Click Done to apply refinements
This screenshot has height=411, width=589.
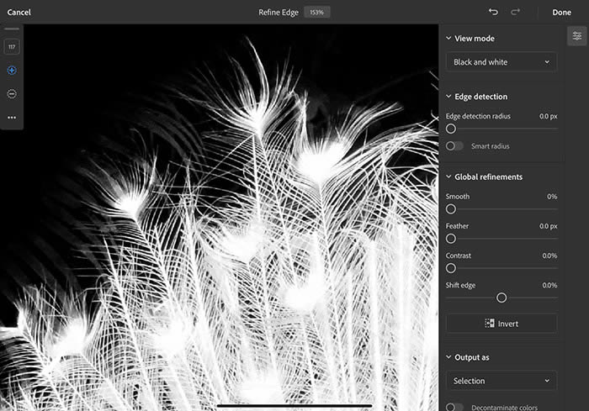click(561, 13)
